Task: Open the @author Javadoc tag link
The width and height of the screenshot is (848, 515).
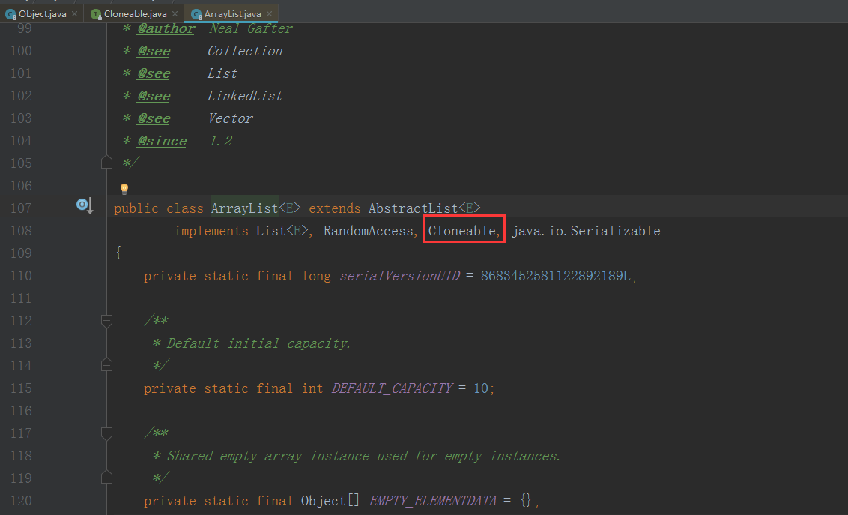Action: click(166, 28)
